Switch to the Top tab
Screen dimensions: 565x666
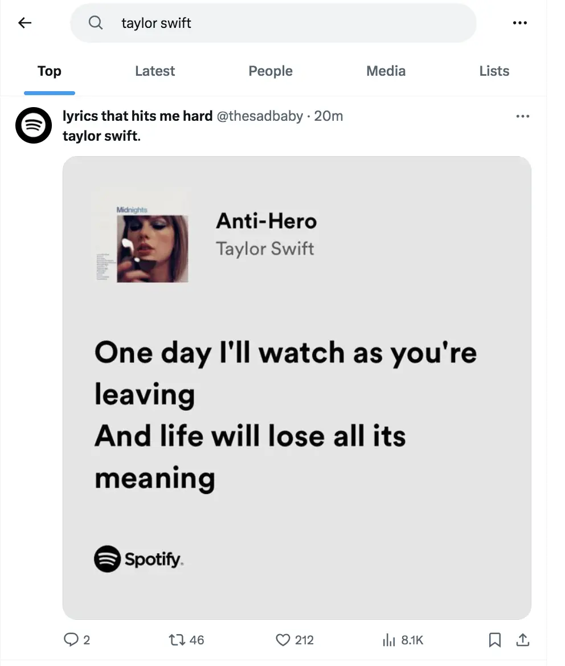coord(49,71)
